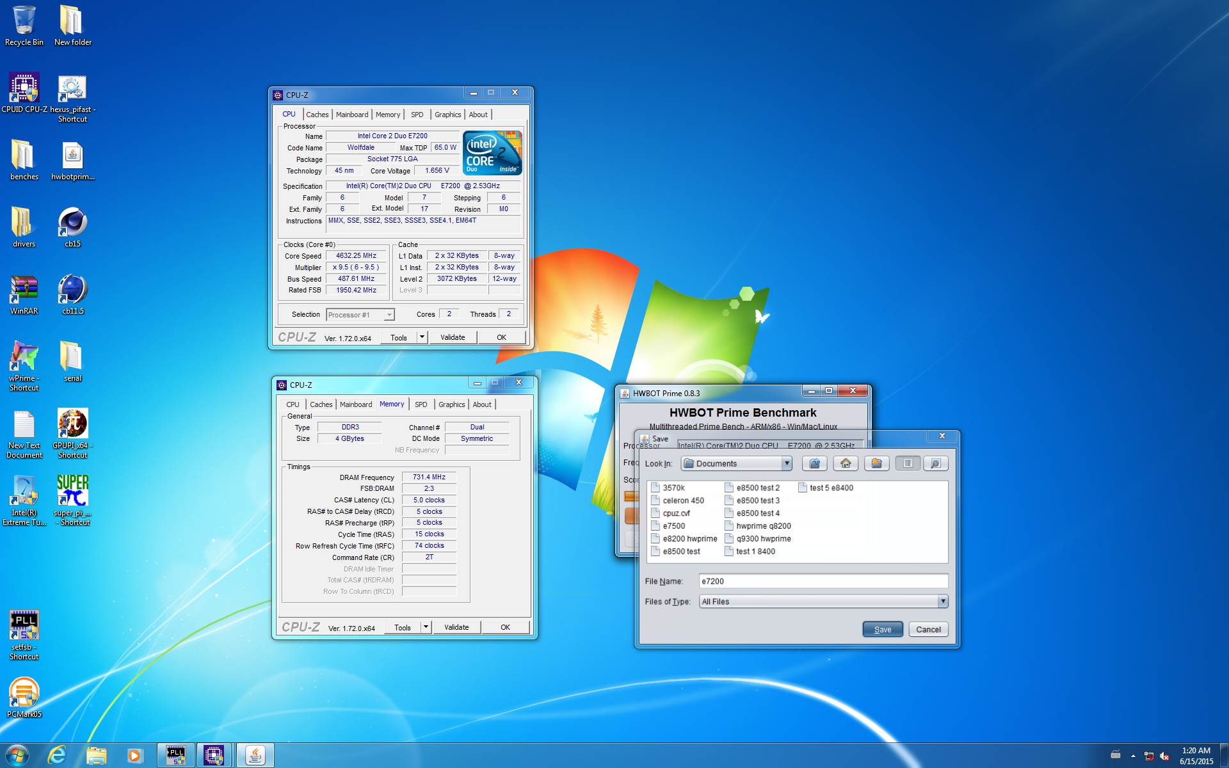Select the e7500 file
Viewport: 1229px width, 768px height.
pyautogui.click(x=668, y=526)
